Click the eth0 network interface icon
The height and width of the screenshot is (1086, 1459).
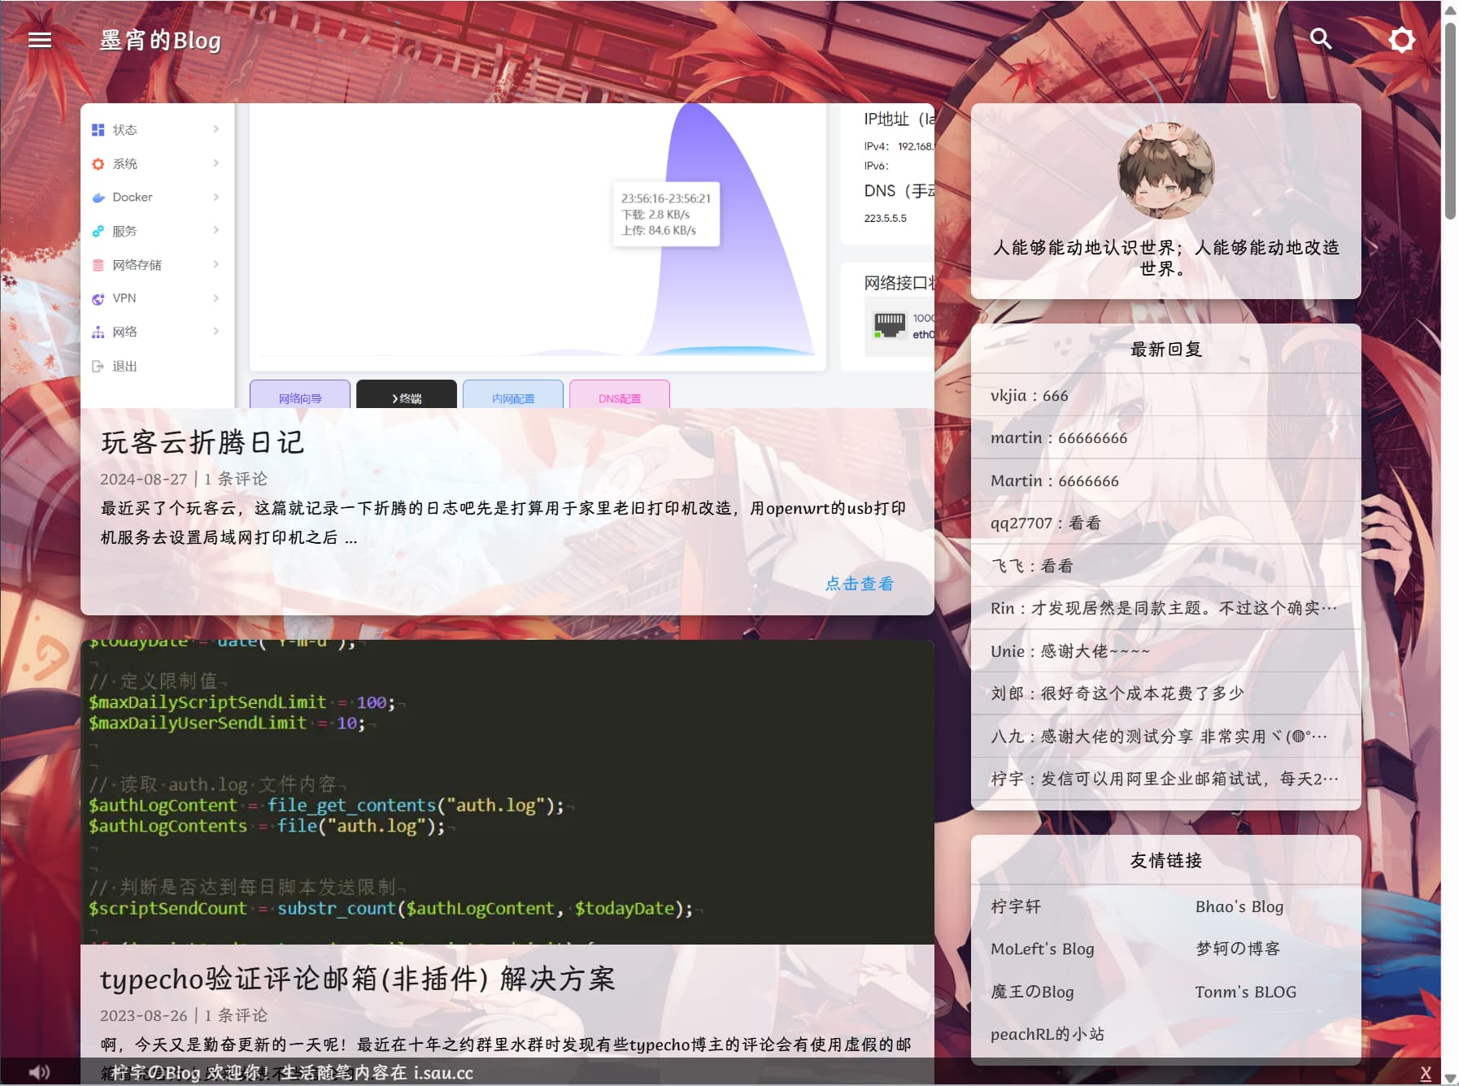point(890,324)
